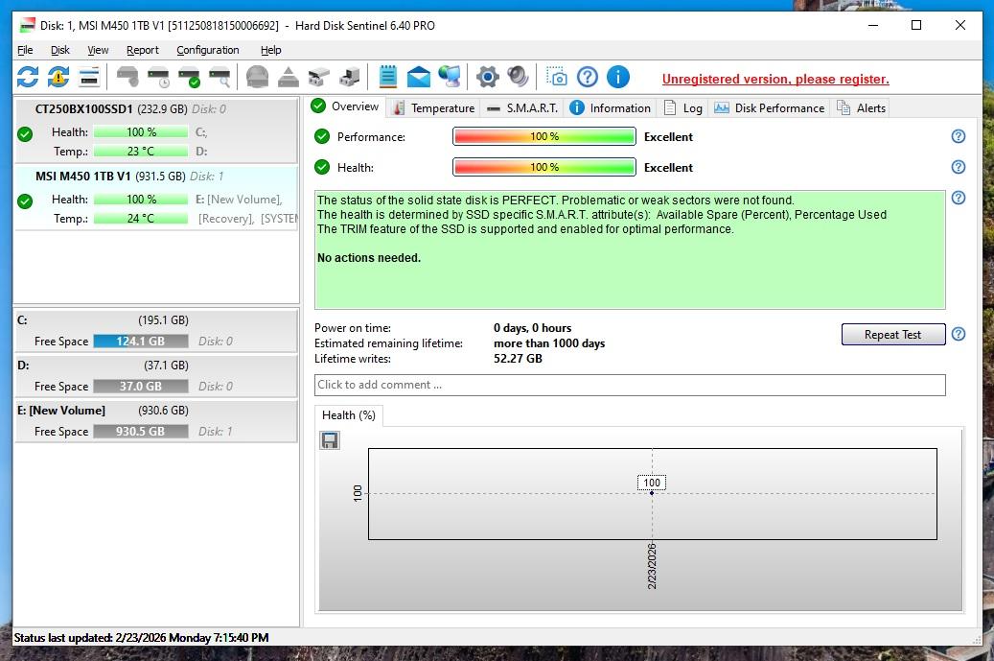Click the refresh disk status icon

28,77
